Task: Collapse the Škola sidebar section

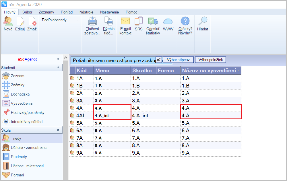Action: [58, 130]
